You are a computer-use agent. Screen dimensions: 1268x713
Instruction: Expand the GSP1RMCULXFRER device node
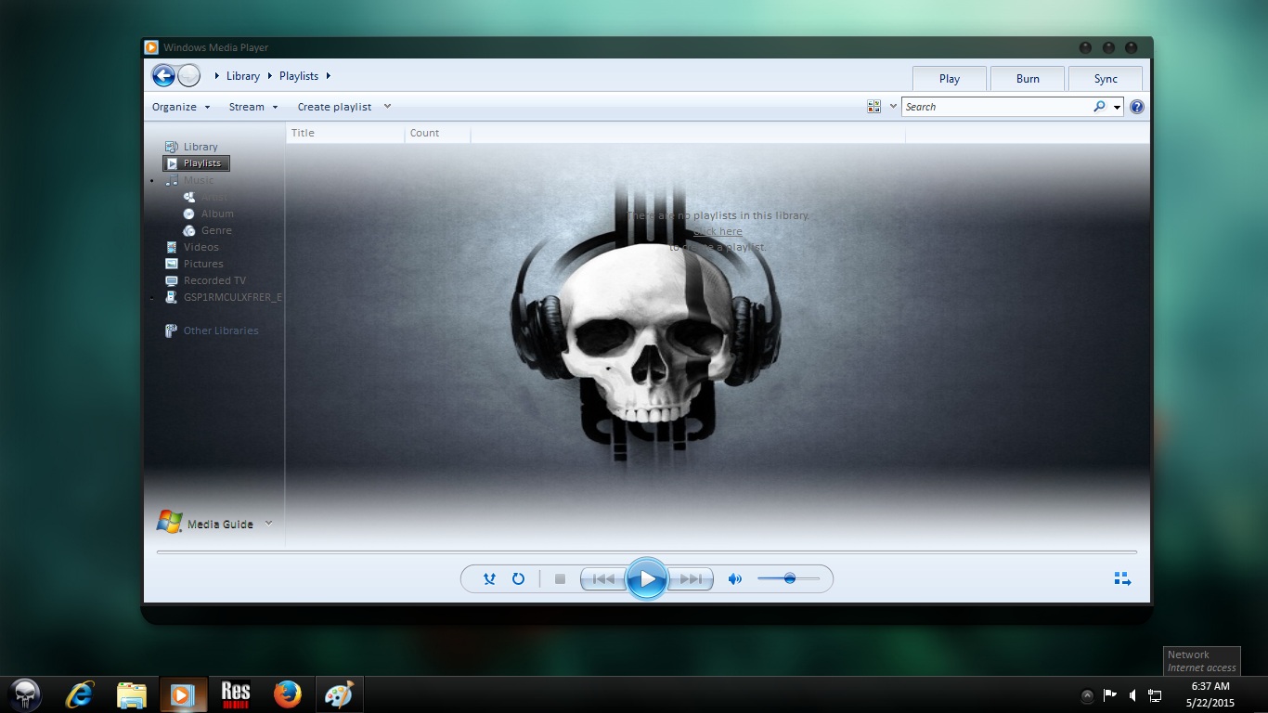tap(152, 298)
